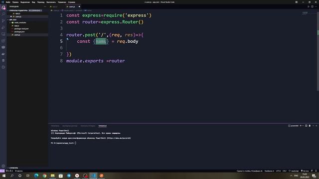Collapse the ОТКРЫТЫЕ РЕДАКТОРЫ section
This screenshot has width=319, height=179.
pyautogui.click(x=18, y=10)
